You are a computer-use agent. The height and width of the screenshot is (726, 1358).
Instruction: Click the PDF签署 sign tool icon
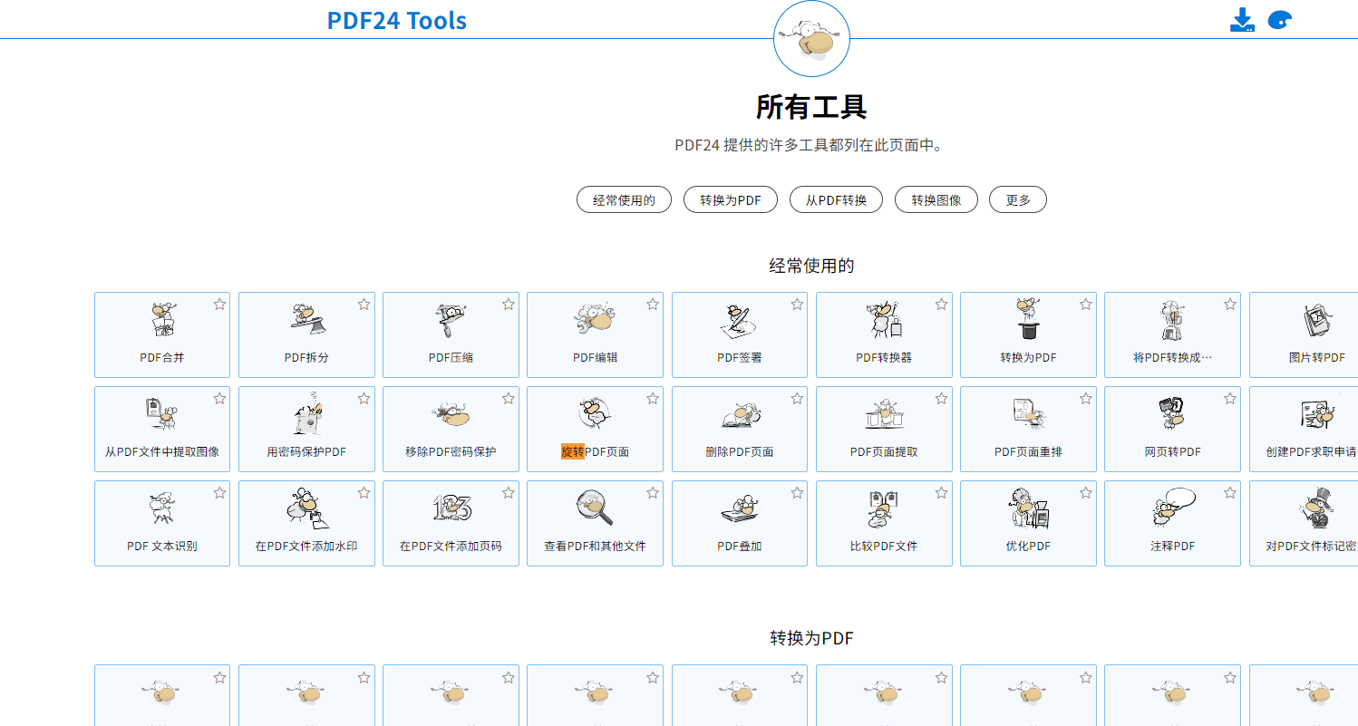[739, 320]
